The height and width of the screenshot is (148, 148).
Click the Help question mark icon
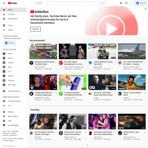[4, 121]
